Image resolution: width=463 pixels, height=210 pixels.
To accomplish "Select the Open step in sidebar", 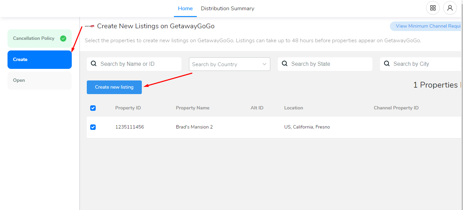I will [x=40, y=80].
